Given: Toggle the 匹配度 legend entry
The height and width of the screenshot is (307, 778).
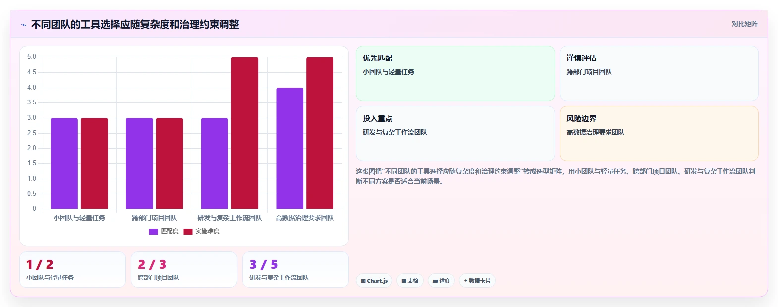Looking at the screenshot, I should 164,231.
